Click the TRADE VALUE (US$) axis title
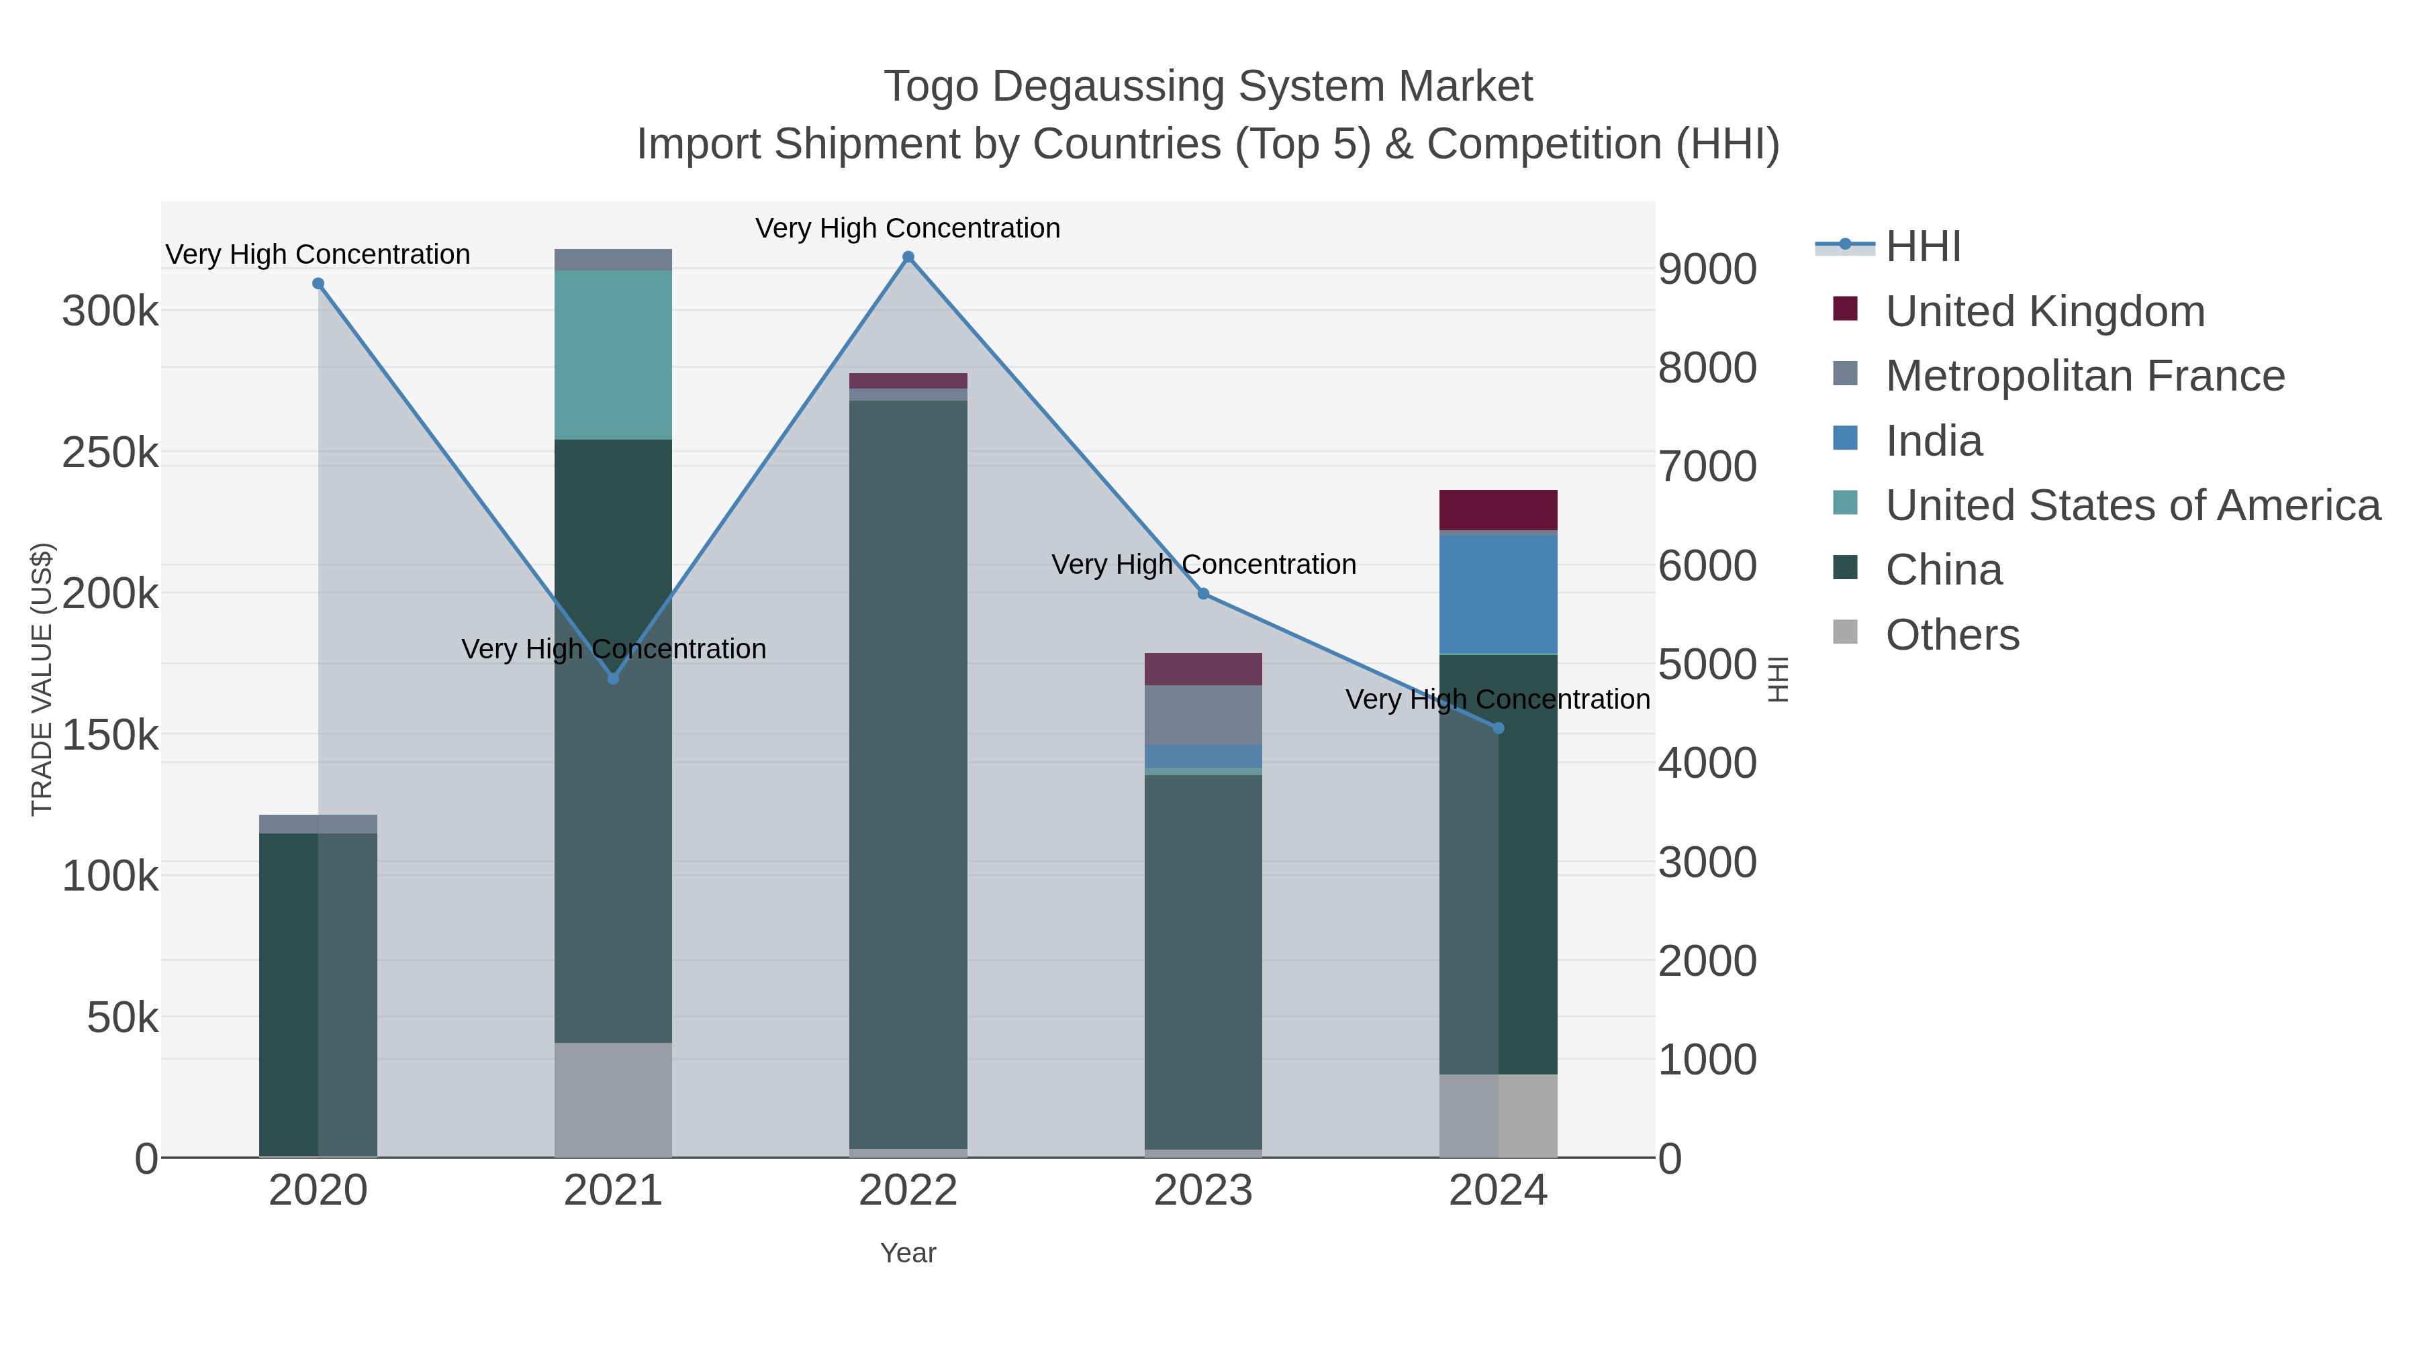2417x1359 pixels. click(42, 679)
